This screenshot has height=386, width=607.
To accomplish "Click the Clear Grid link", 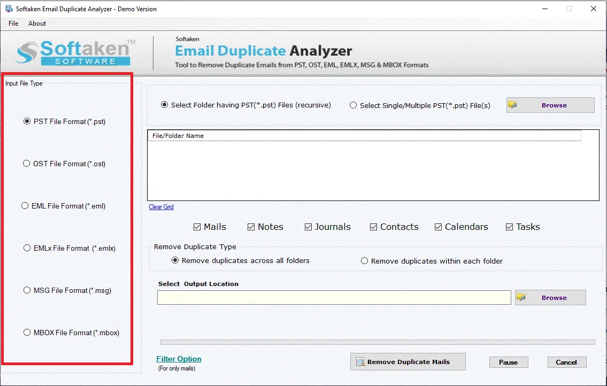I will point(161,207).
